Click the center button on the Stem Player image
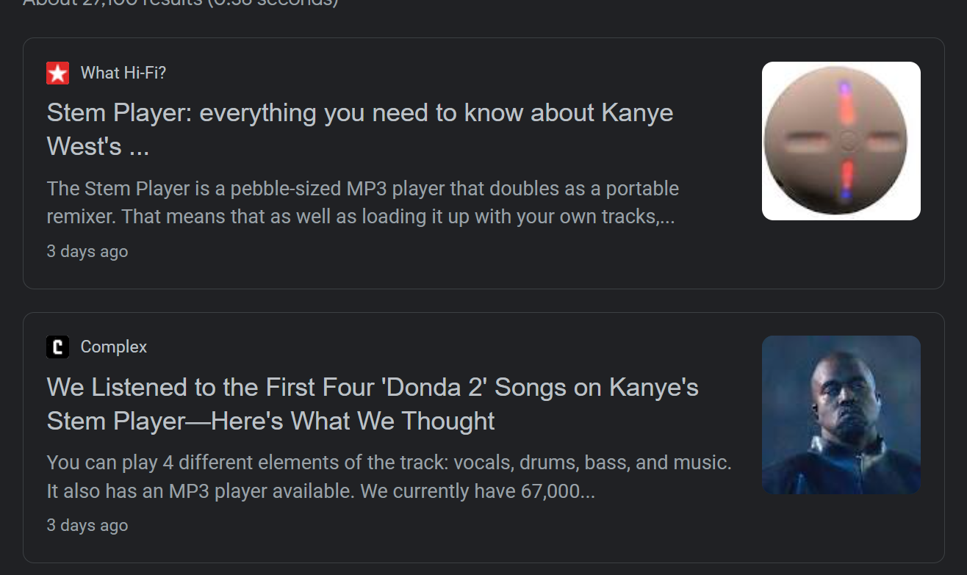 [846, 141]
